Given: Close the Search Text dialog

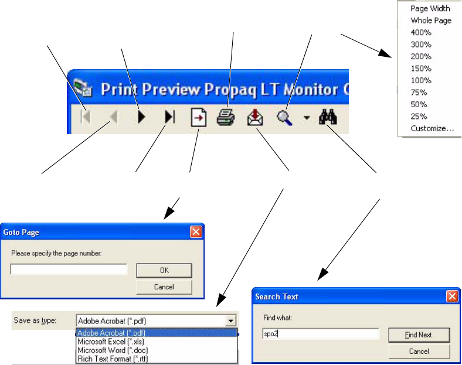Looking at the screenshot, I should pos(452,296).
